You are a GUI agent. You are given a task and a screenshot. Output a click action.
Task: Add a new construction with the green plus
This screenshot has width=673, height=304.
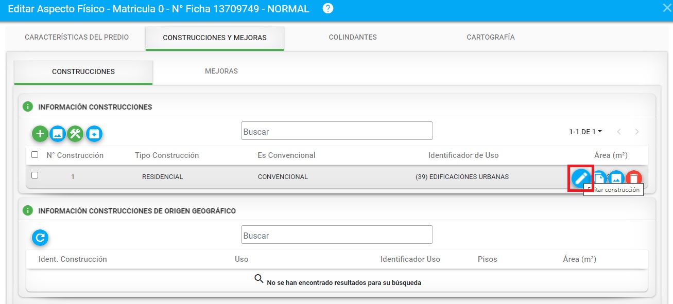tap(40, 134)
